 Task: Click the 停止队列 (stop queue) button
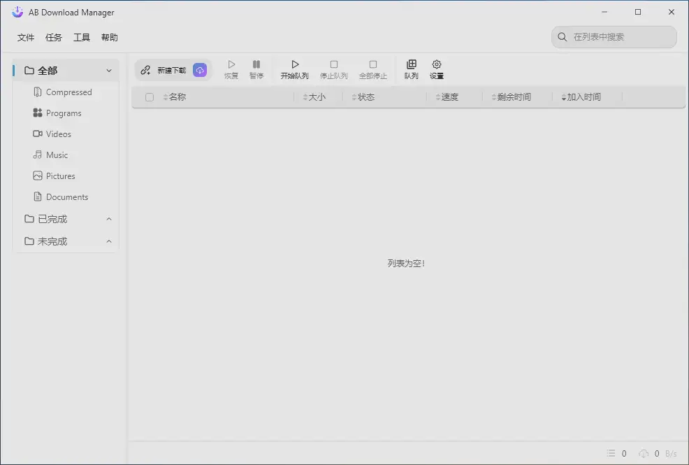point(334,69)
